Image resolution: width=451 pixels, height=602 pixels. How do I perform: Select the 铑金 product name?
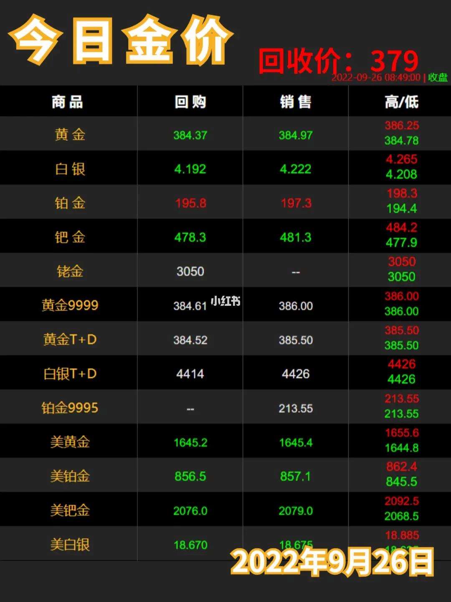pos(70,272)
